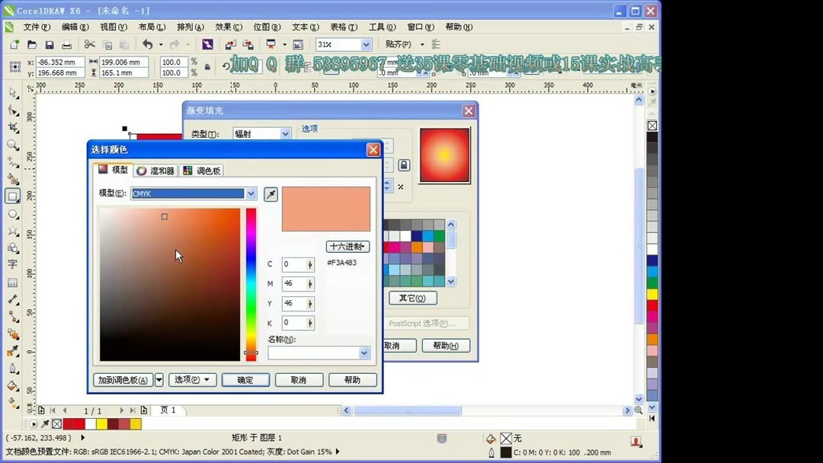Screen dimensions: 823x463
Task: Click the eyedropper in the Select Color dialog
Action: 271,194
